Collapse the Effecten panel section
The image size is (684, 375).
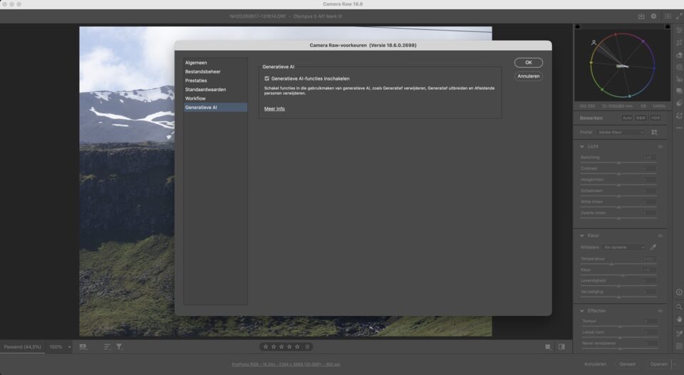(x=582, y=311)
